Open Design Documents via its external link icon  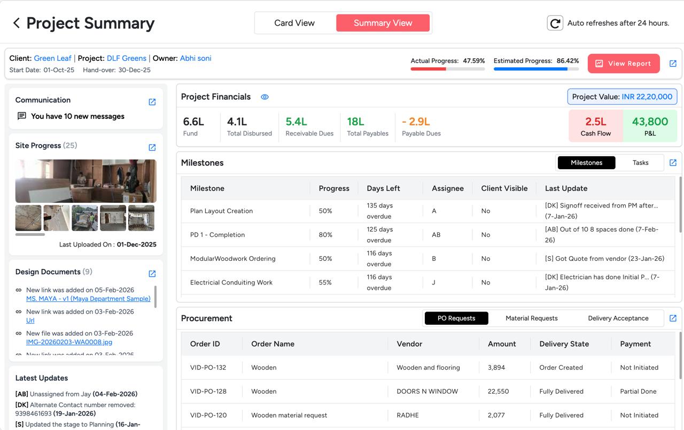coord(152,273)
